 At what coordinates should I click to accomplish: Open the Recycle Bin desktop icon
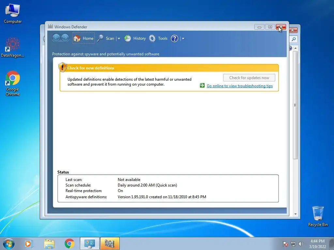(x=318, y=216)
